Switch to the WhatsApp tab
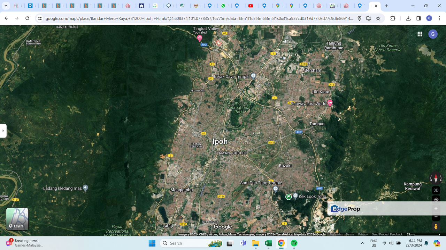The width and height of the screenshot is (446, 250). point(224,6)
